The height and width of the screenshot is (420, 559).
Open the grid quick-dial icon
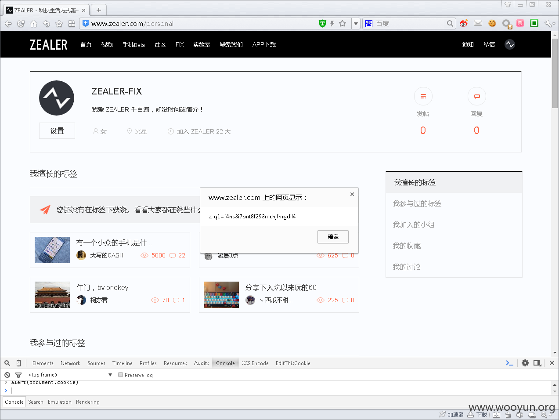(x=72, y=24)
